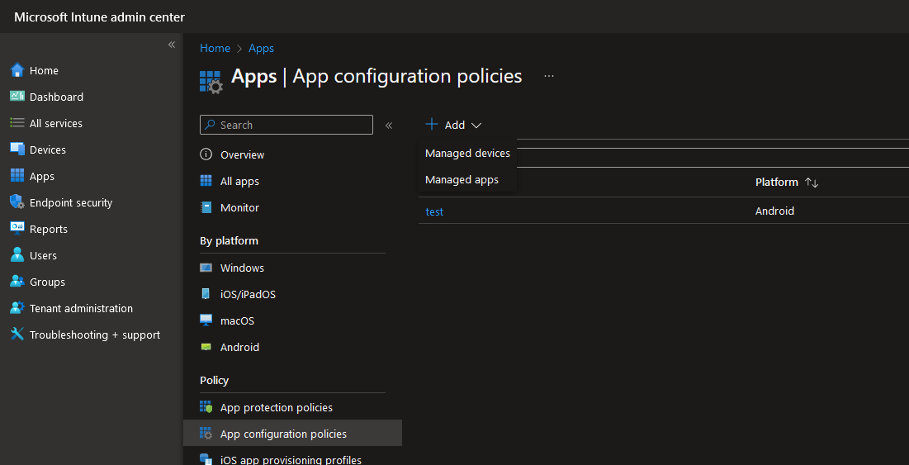Click the Overview info circle icon
This screenshot has height=465, width=909.
pos(206,154)
